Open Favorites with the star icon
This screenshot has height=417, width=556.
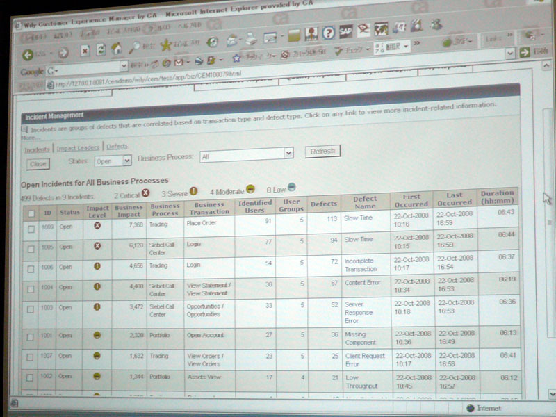coord(165,45)
